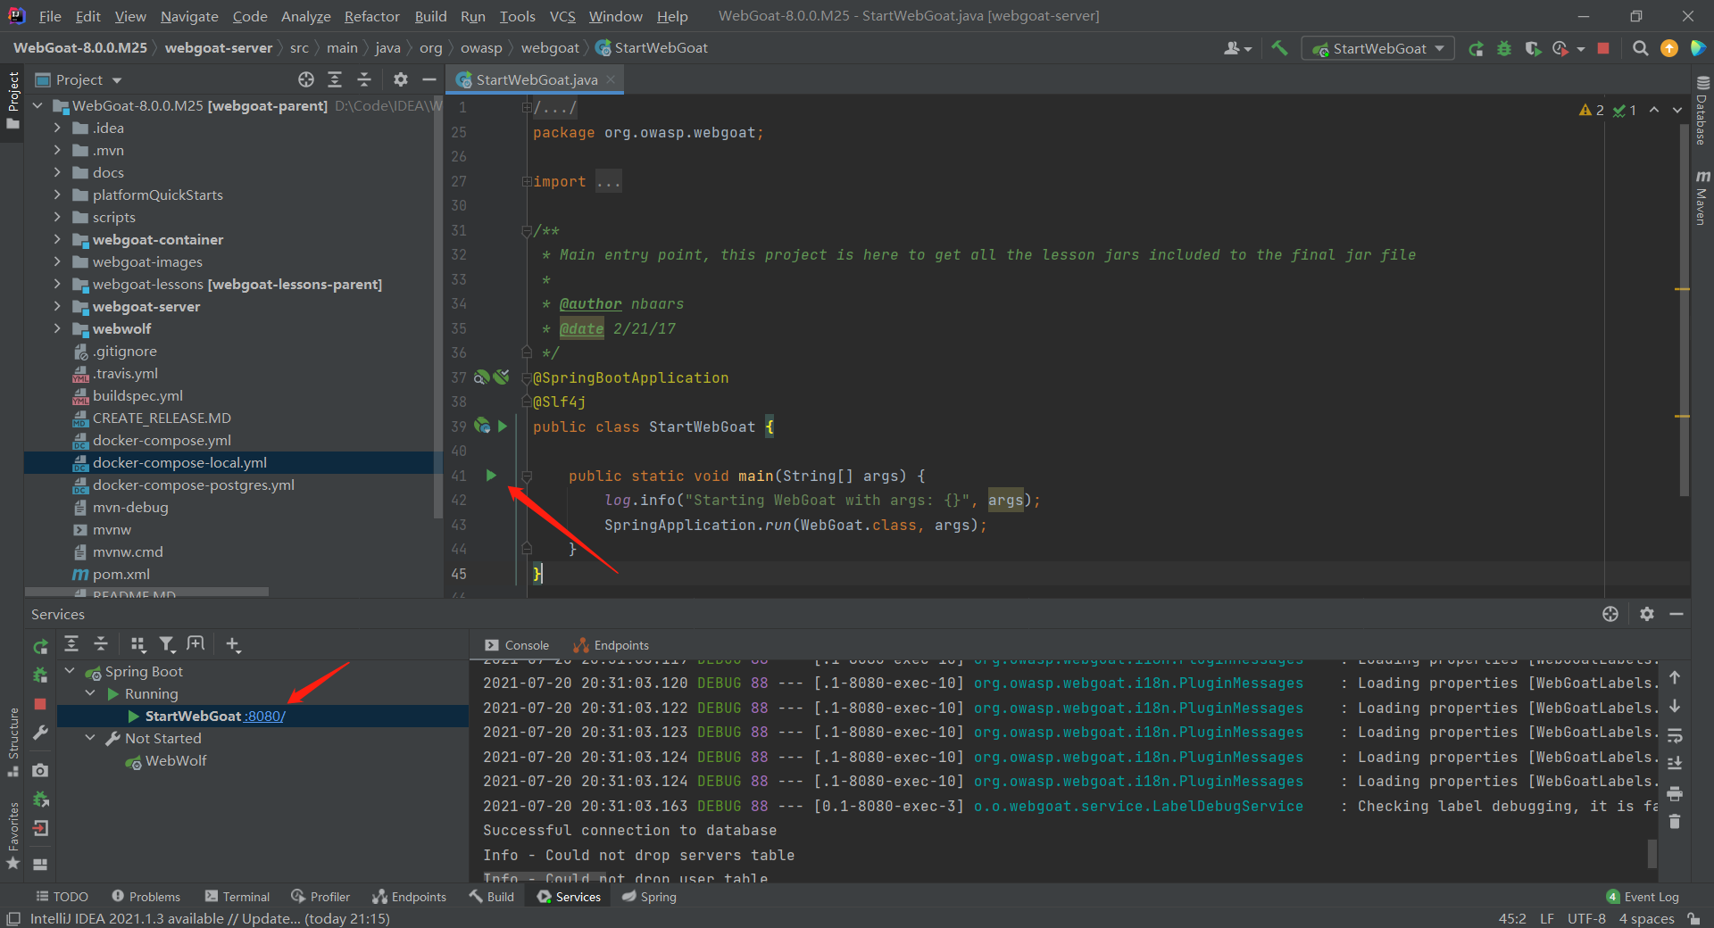Stop the running app with the top red square
Viewport: 1714px width, 928px height.
point(1603,48)
